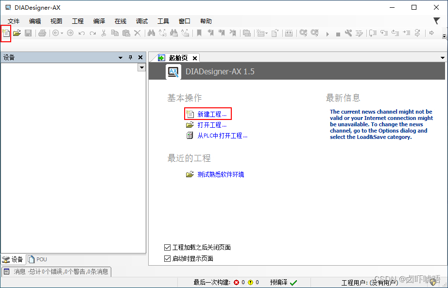This screenshot has width=448, height=288.
Task: Click the Navigate Back arrow icon
Action: [56, 33]
